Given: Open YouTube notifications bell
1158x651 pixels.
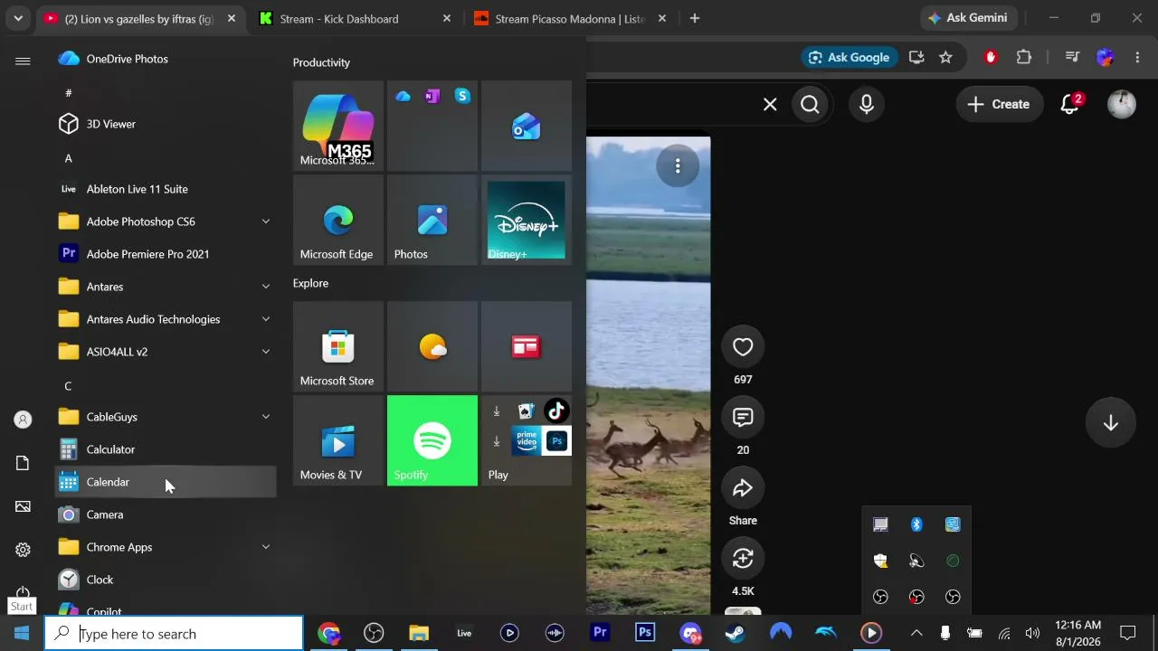Looking at the screenshot, I should [x=1070, y=104].
